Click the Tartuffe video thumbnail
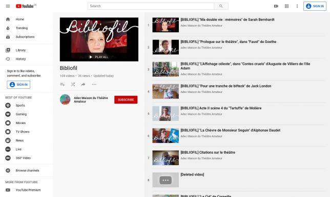 point(166,114)
